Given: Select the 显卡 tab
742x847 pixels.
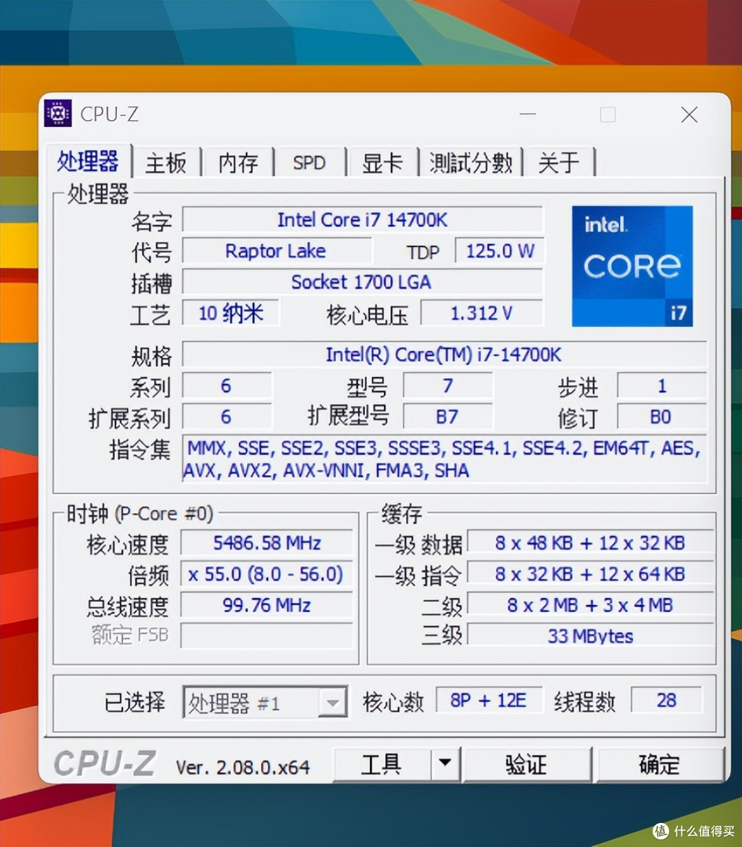Looking at the screenshot, I should pos(383,162).
